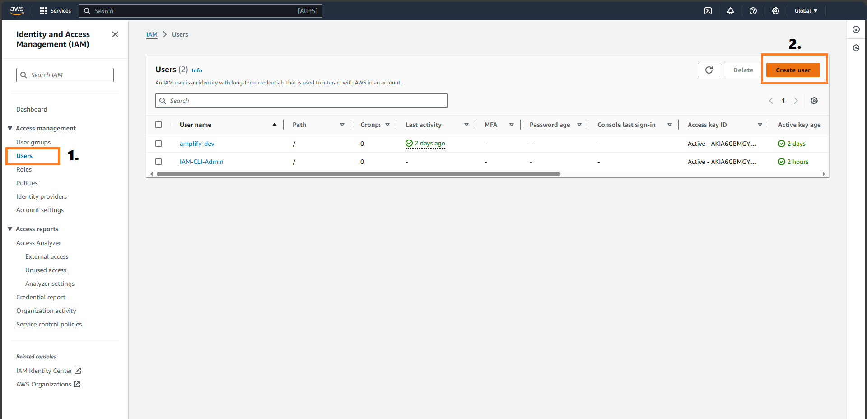
Task: Check the IAM-CLI-Admin user row
Action: pyautogui.click(x=158, y=162)
